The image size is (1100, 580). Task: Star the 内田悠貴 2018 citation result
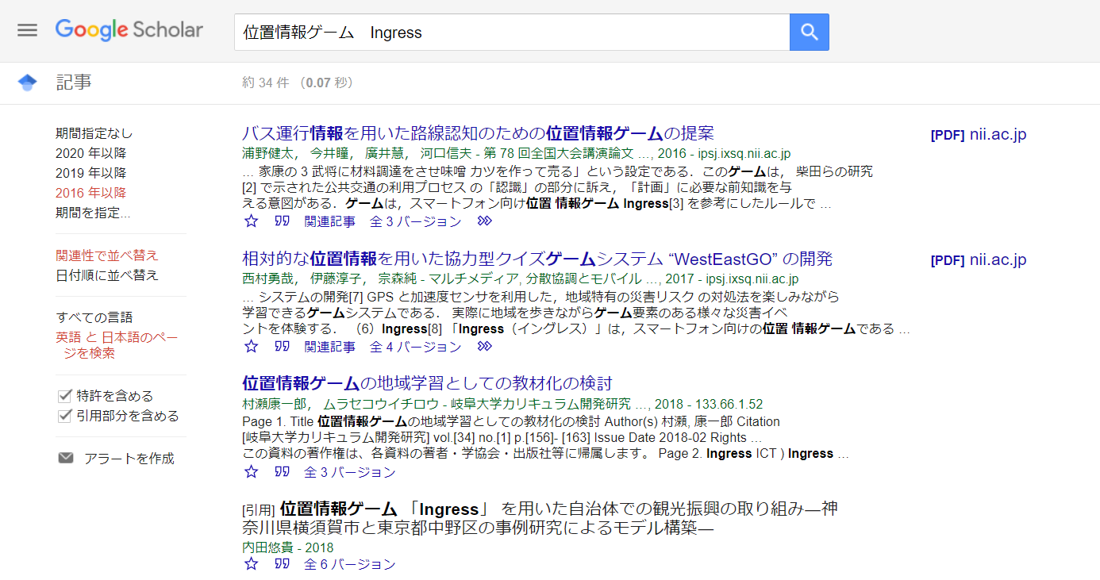252,564
